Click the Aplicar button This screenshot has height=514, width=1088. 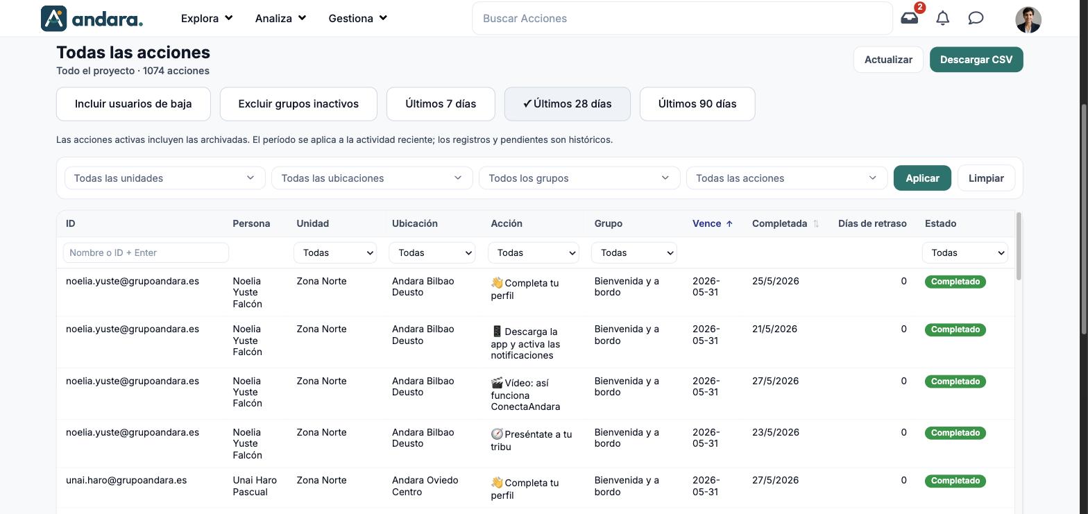(922, 178)
